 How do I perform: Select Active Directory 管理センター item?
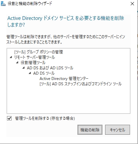point(64,79)
